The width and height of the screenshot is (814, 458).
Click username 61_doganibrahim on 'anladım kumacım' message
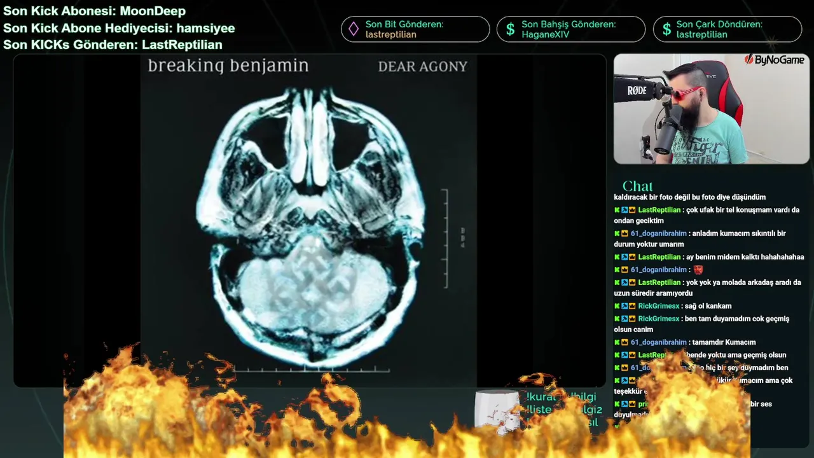659,233
